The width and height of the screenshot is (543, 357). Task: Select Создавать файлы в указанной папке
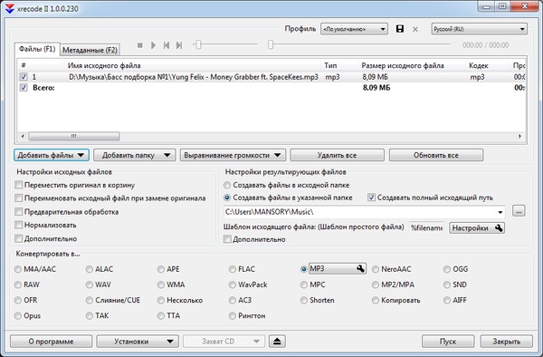[x=227, y=198]
